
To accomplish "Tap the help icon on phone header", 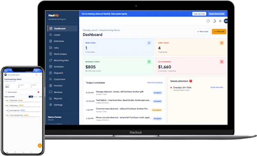I will pyautogui.click(x=36, y=75).
